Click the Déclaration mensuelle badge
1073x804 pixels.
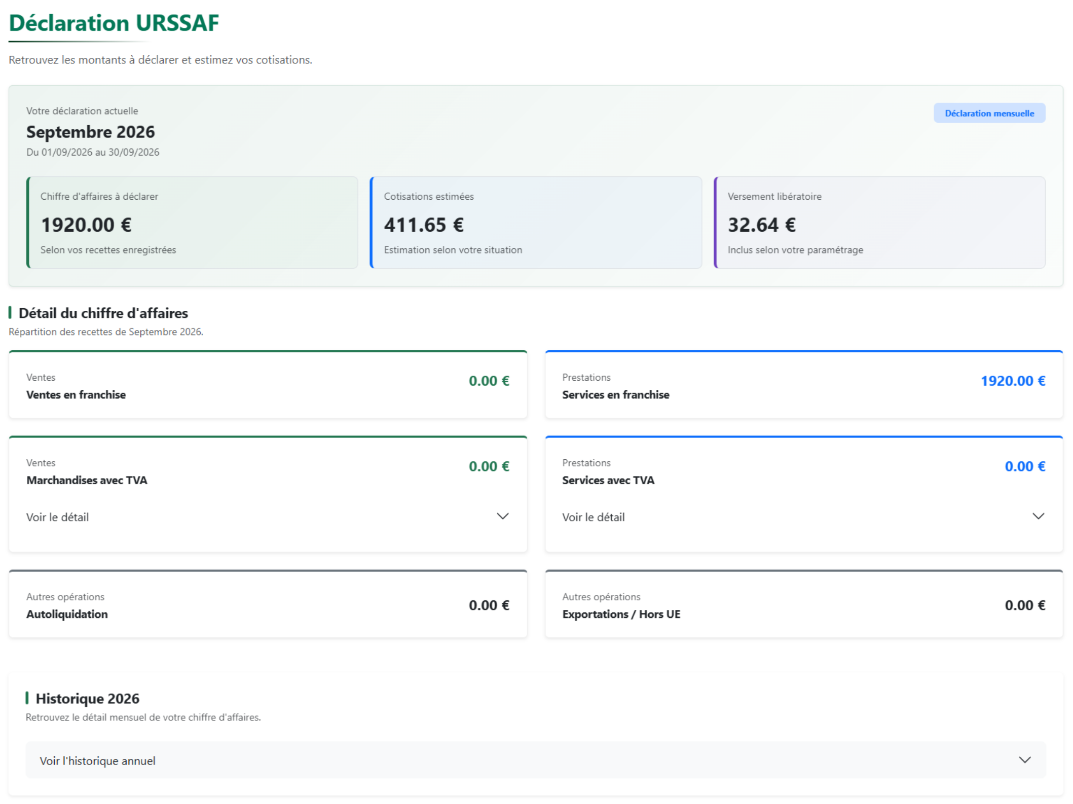click(x=989, y=113)
